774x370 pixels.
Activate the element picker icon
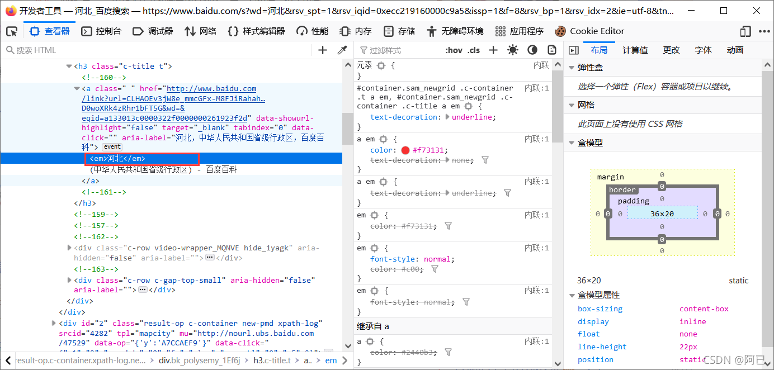click(12, 31)
